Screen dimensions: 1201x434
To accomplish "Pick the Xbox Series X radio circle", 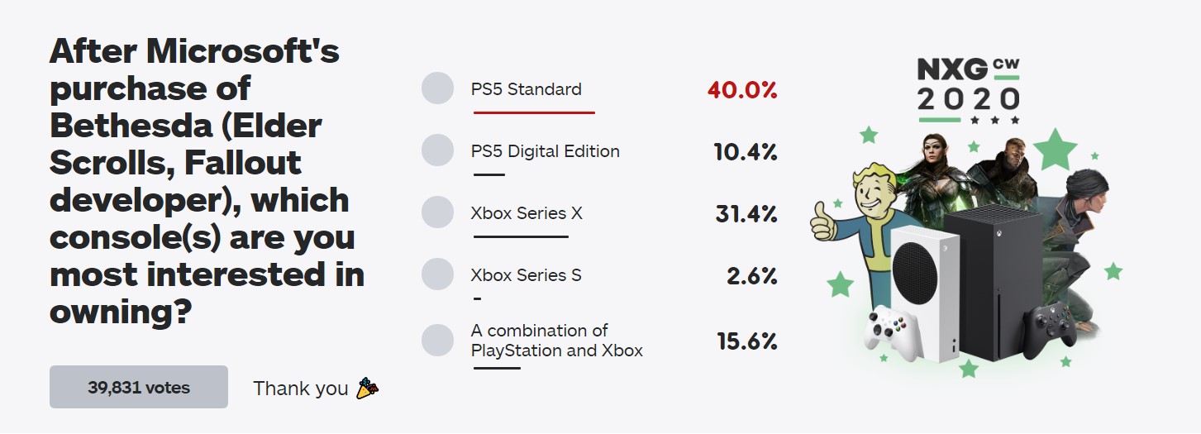I will (437, 212).
